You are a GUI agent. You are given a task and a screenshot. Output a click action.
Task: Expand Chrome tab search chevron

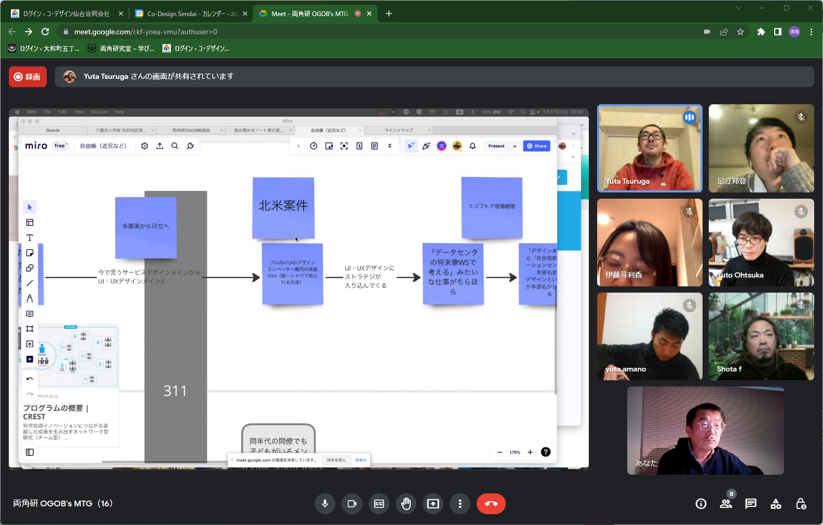pos(738,8)
